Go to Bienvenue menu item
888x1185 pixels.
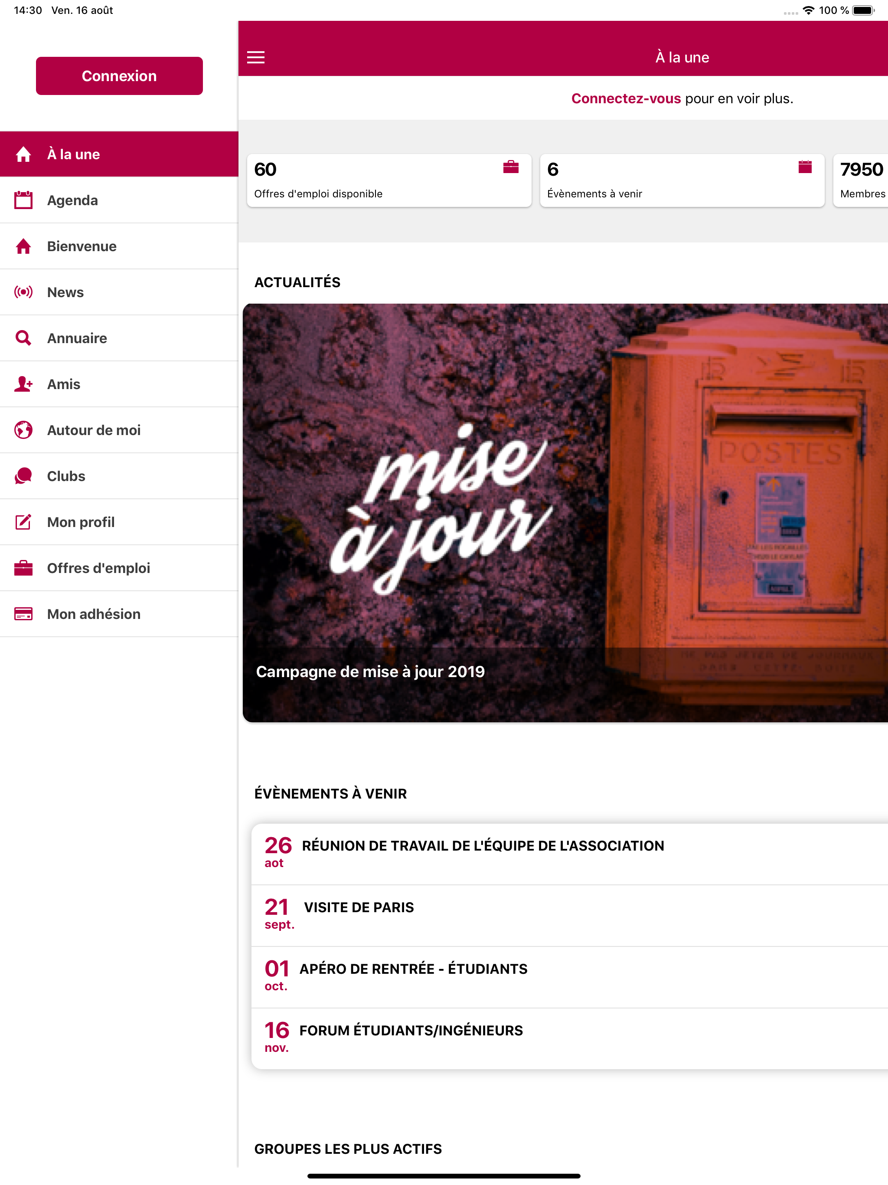click(119, 246)
